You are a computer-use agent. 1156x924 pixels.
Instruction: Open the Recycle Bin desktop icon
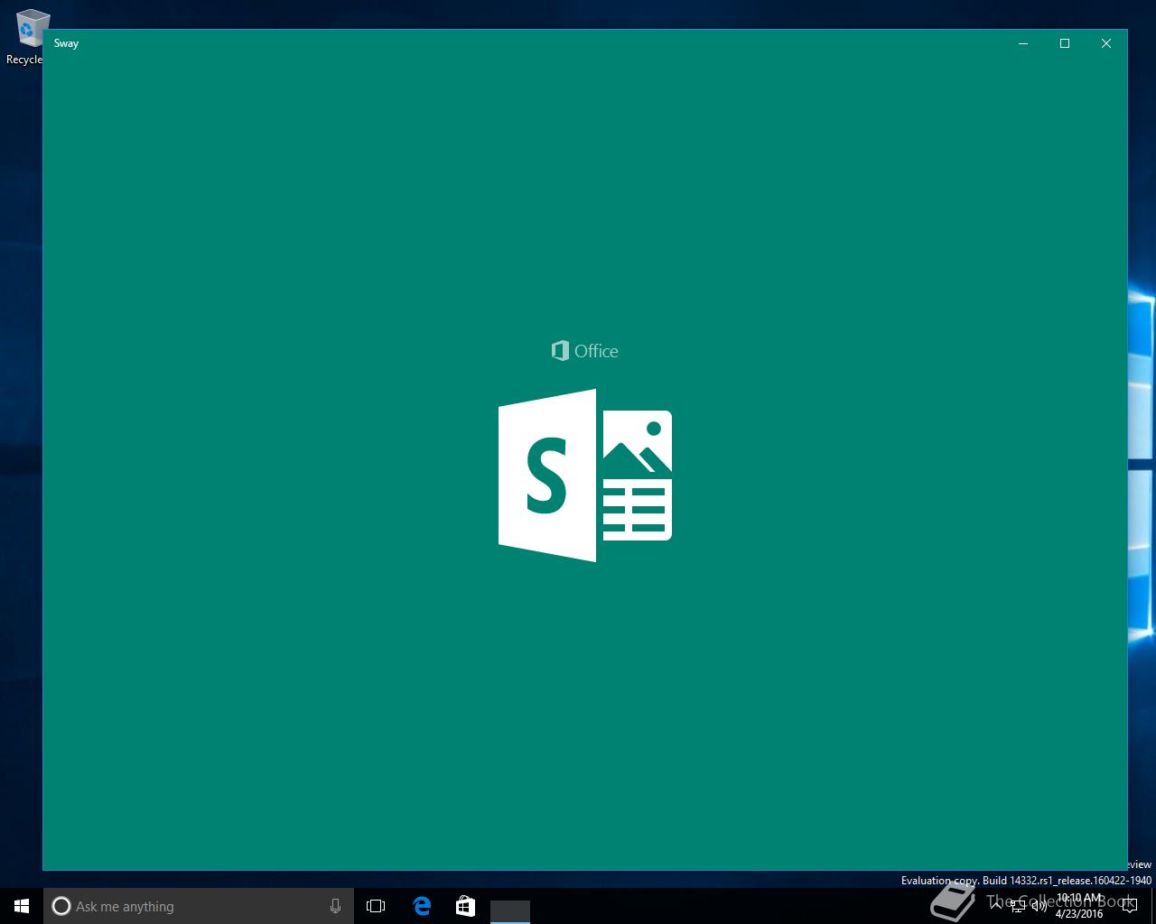tap(25, 36)
